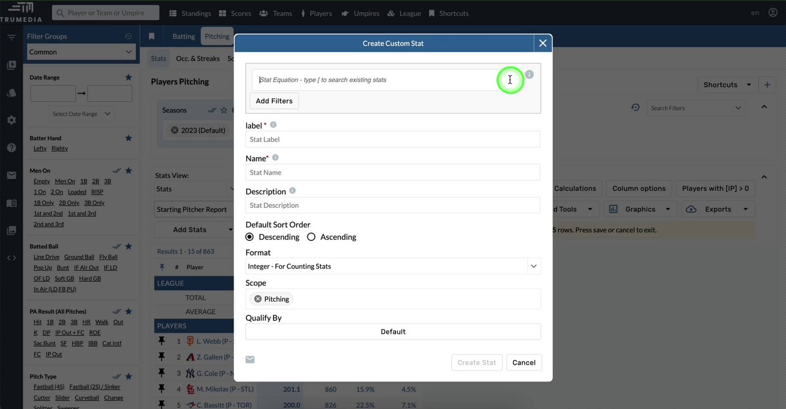
Task: Close the Create Custom Stat dialog
Action: (543, 43)
